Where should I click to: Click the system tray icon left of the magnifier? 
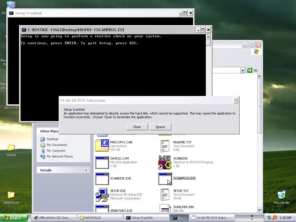click(269, 218)
